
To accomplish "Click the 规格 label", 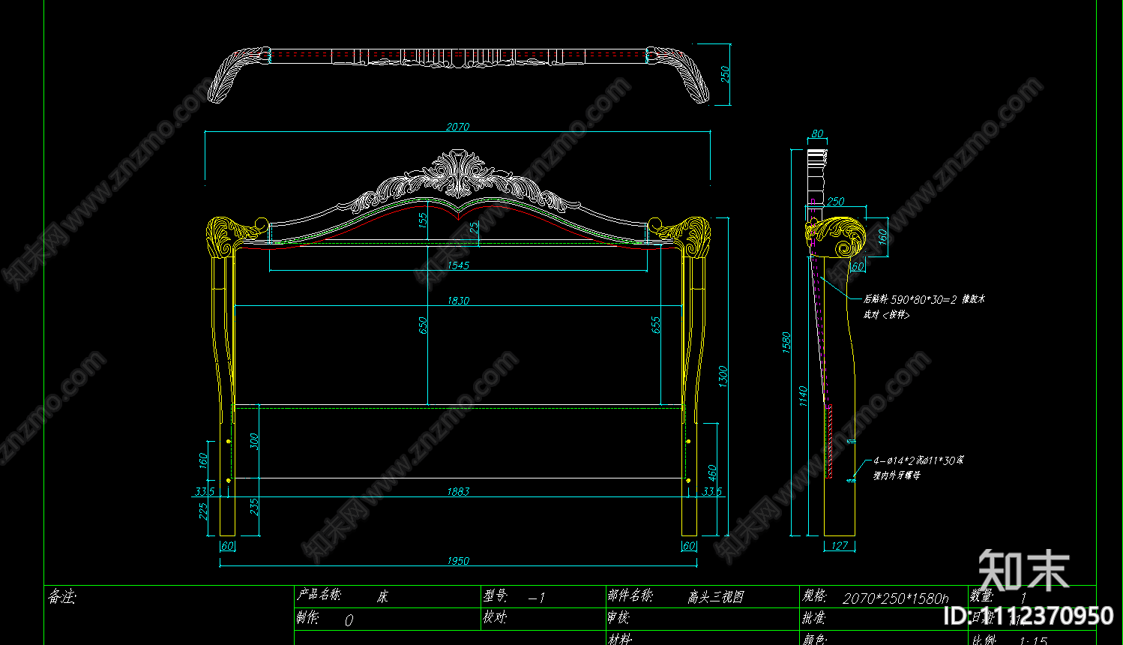I will 814,595.
